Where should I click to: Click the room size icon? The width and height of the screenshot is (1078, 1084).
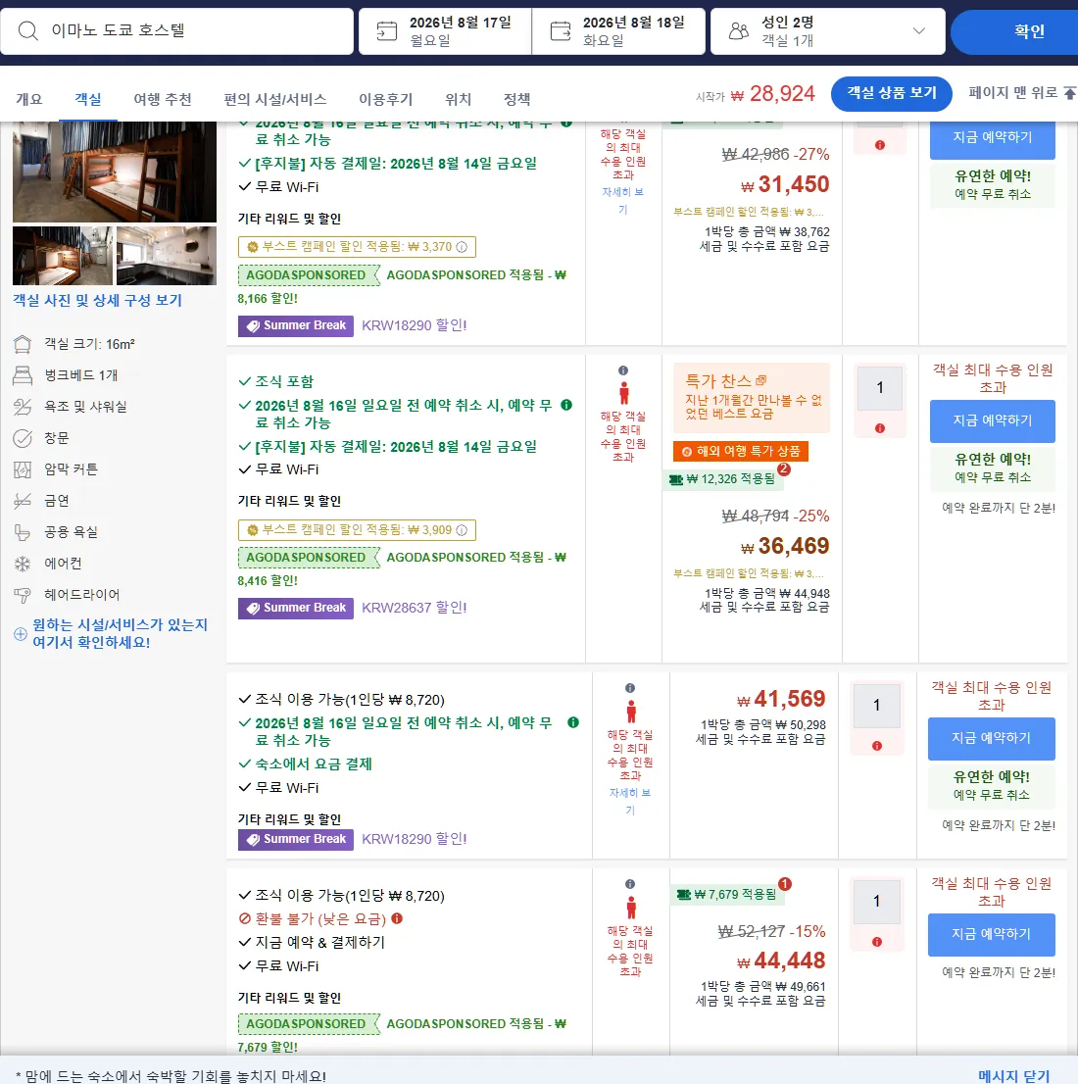pyautogui.click(x=23, y=344)
